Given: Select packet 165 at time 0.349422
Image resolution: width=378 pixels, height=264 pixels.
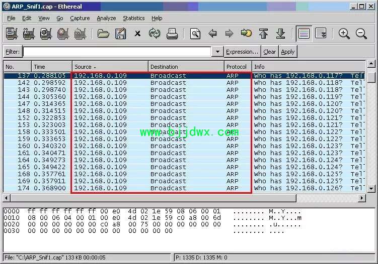Looking at the screenshot, I should [x=184, y=167].
